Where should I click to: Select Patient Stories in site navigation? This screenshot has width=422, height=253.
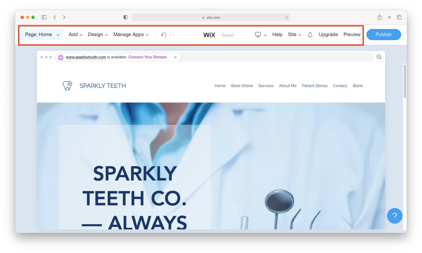coord(315,86)
